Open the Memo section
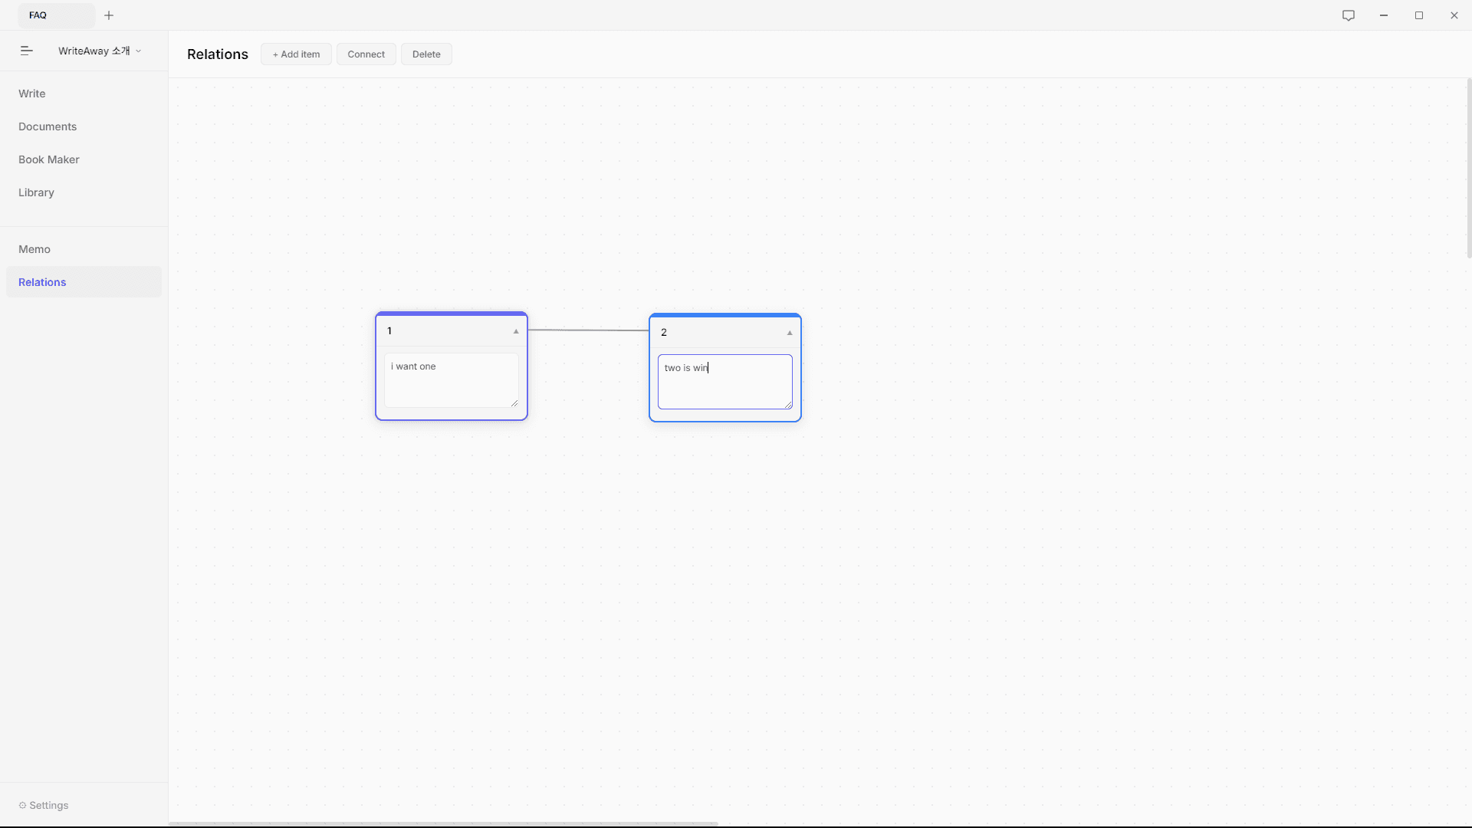1472x828 pixels. point(34,249)
